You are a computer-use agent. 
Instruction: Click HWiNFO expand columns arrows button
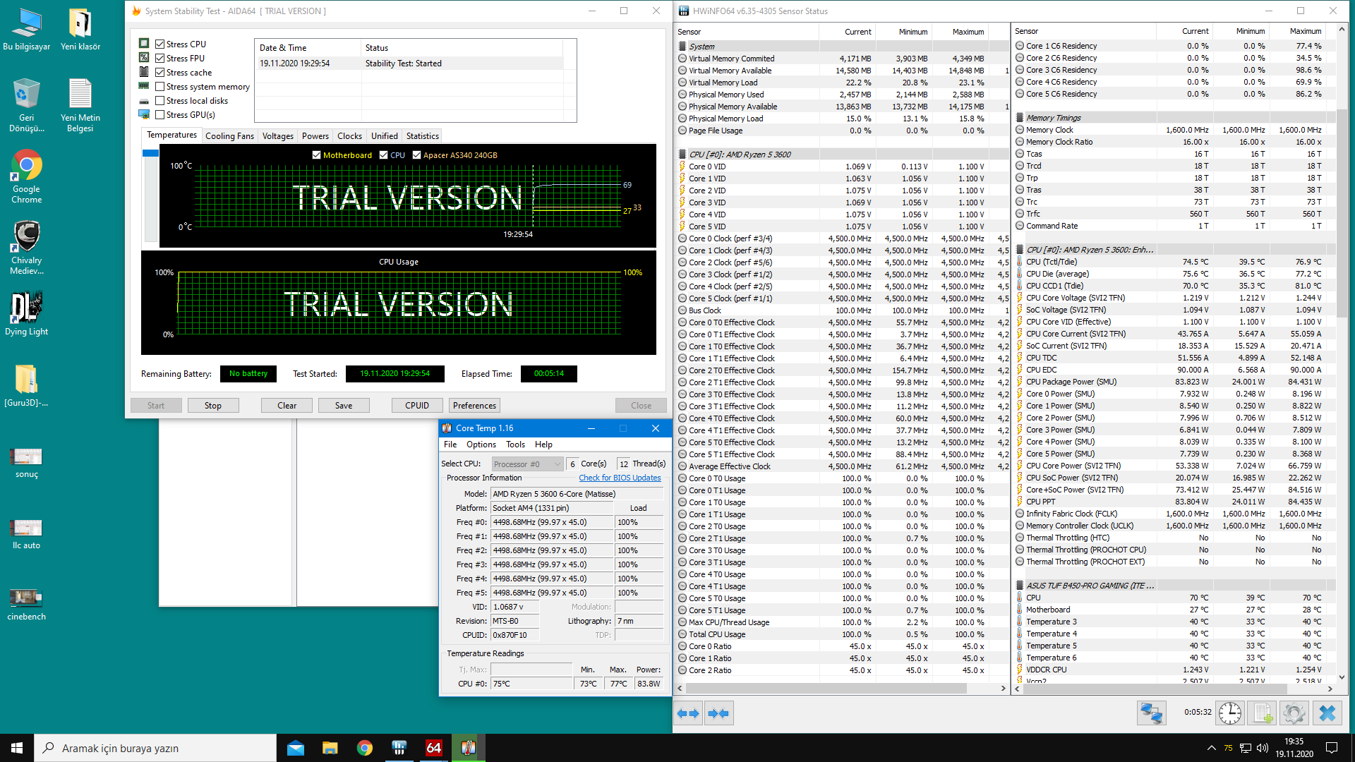[x=688, y=713]
